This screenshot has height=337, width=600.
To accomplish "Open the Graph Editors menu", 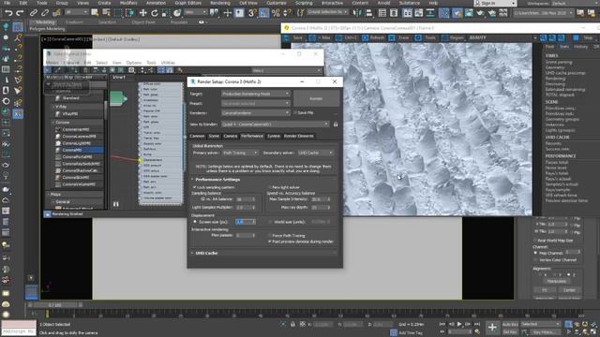I will coord(187,3).
